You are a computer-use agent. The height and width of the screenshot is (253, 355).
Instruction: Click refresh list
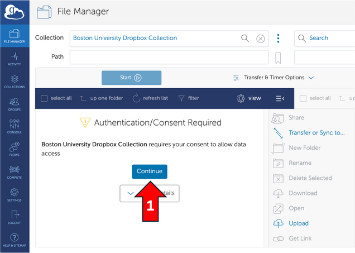[x=150, y=98]
